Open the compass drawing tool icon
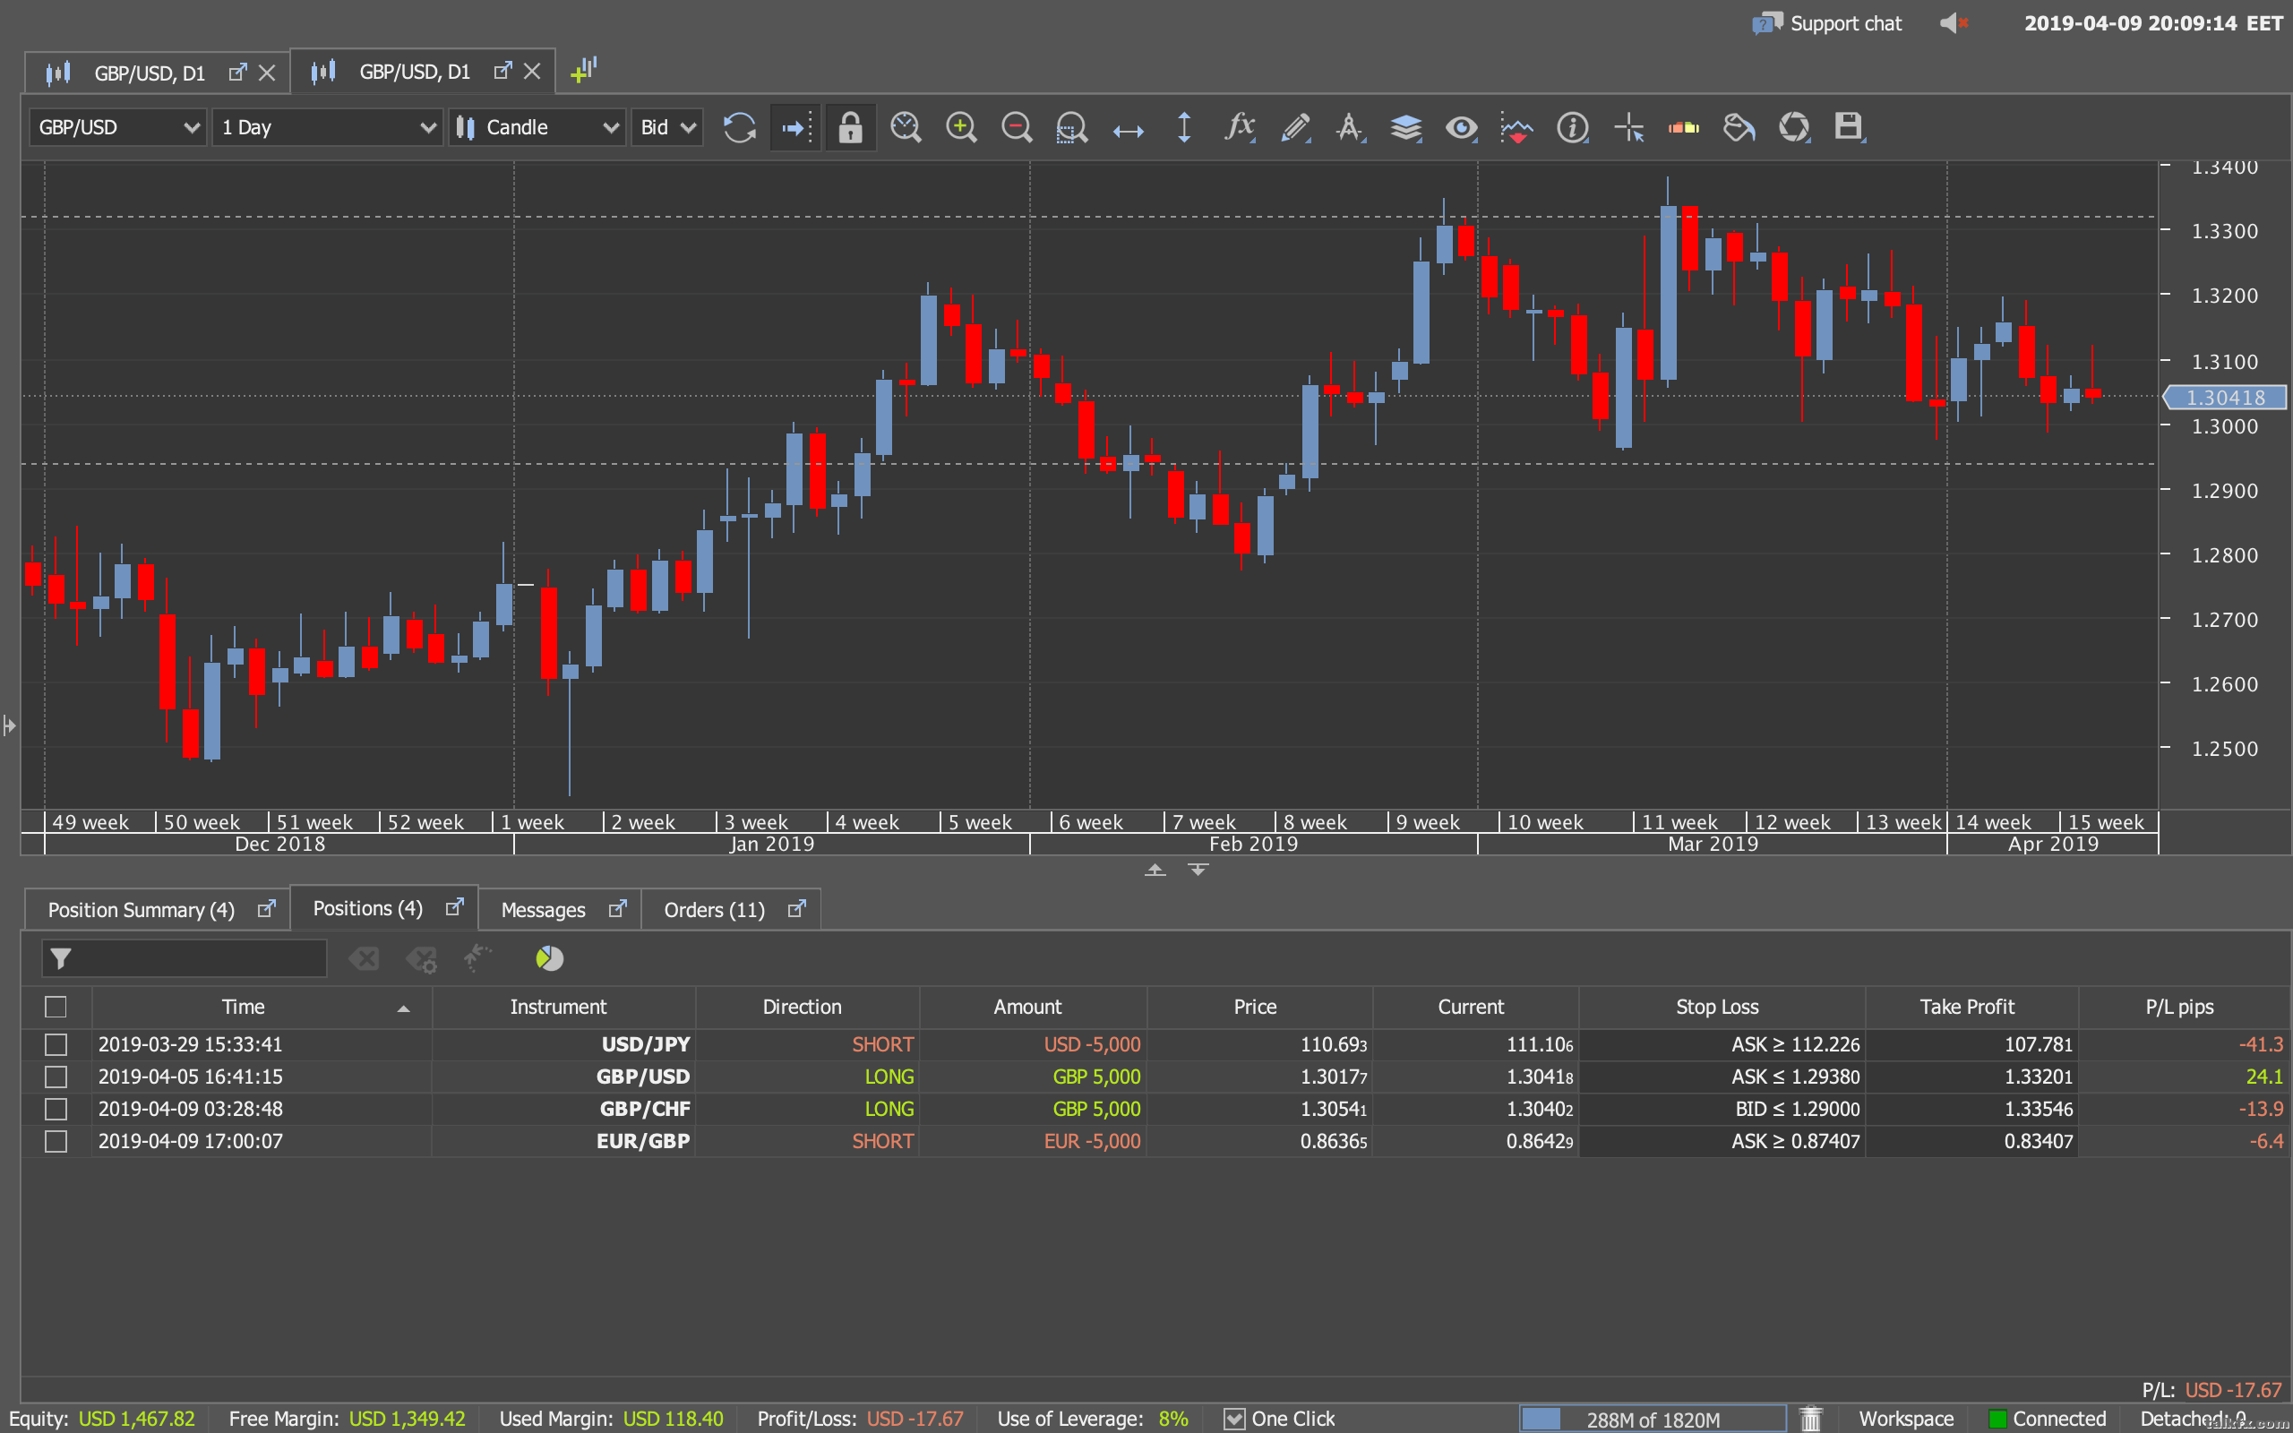Viewport: 2293px width, 1433px height. click(x=1350, y=127)
